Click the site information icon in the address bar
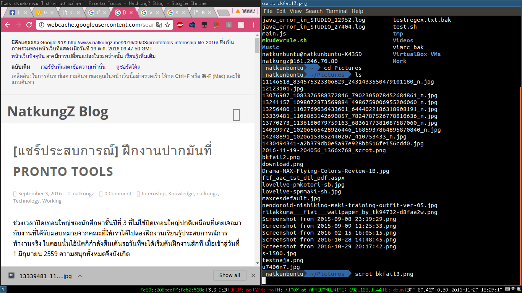This screenshot has height=293, width=522. 41,25
